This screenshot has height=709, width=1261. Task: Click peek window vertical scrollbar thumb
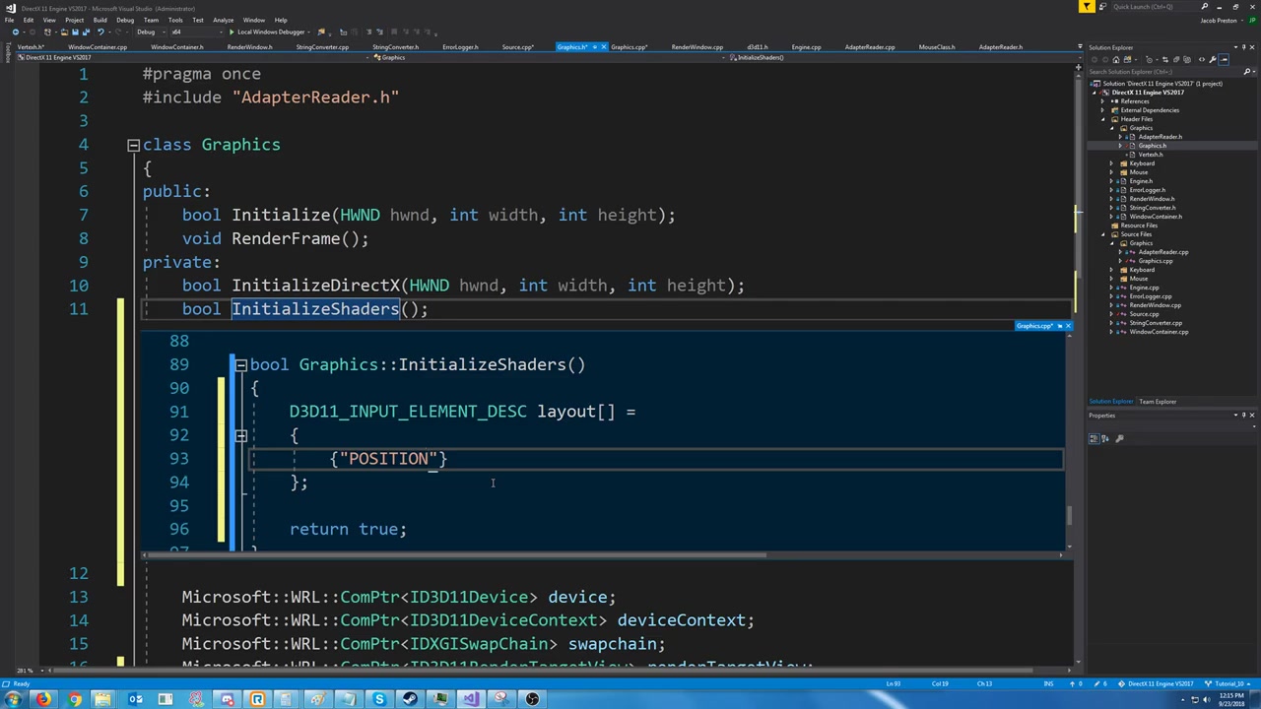tap(1070, 515)
